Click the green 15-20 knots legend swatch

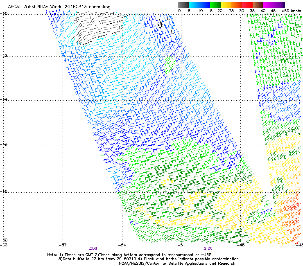[215, 5]
